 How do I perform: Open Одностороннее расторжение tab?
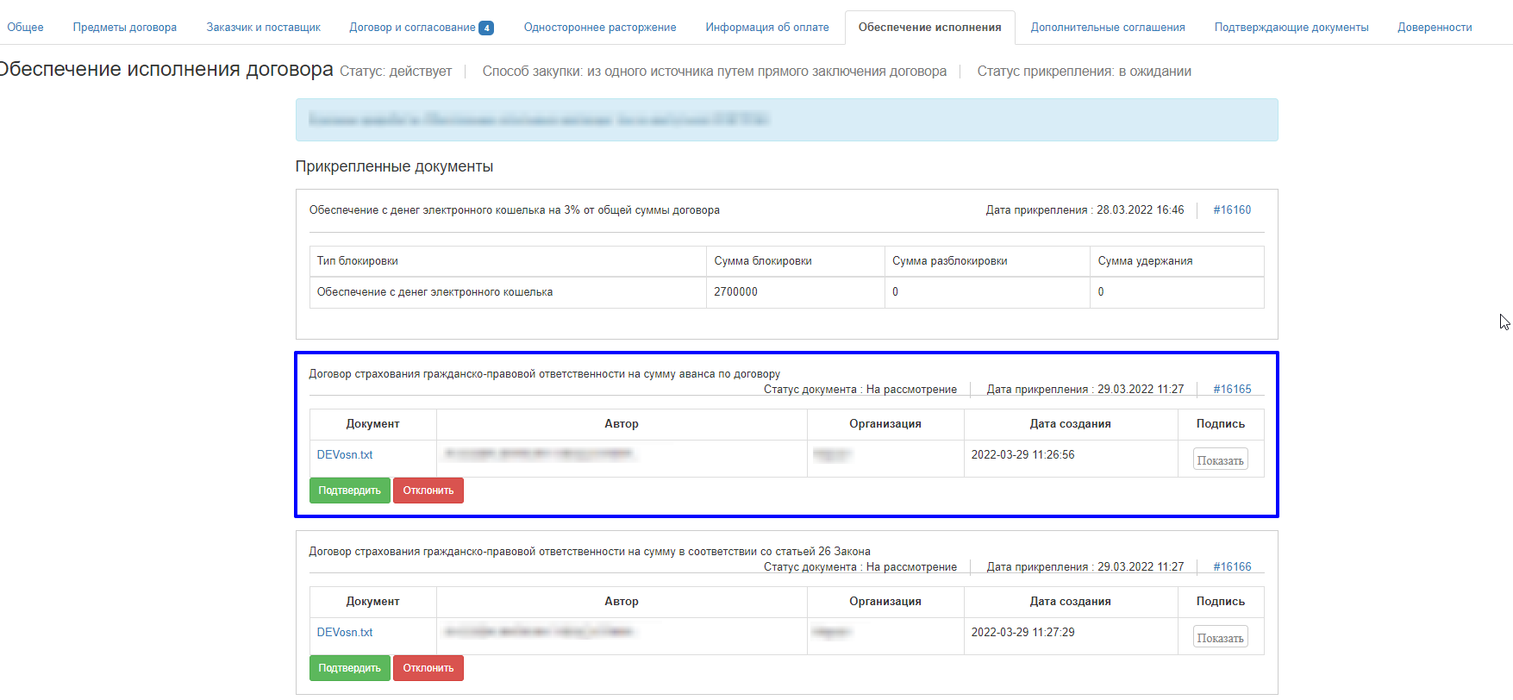pos(599,28)
